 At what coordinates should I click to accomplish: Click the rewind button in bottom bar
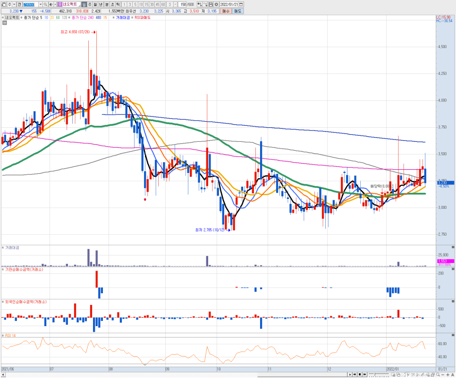point(355,375)
